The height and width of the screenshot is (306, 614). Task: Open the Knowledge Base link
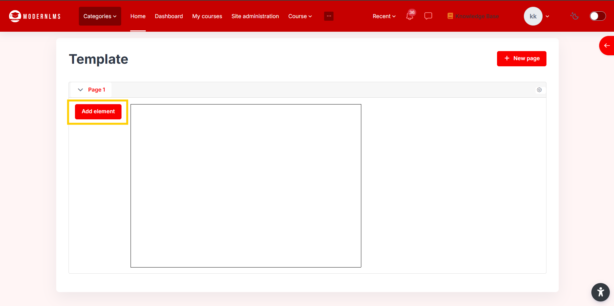pos(473,16)
